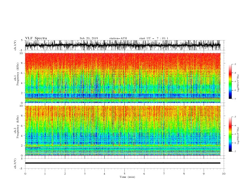Screen dimensions: 252x195
Task: Click the "4" kHz tick of ch.2 spectrogram
Action: (22, 136)
